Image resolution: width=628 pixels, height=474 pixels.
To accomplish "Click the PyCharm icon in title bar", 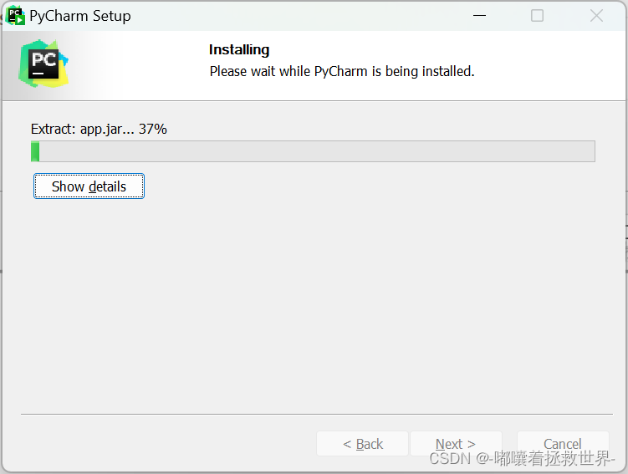I will click(16, 16).
